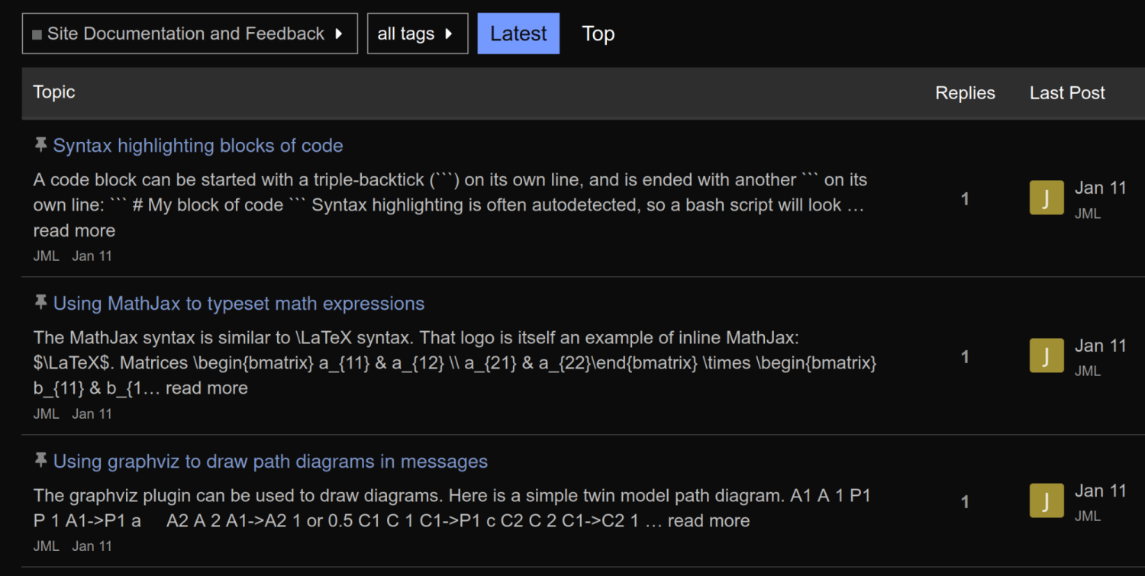
Task: Sort topics by Replies column header
Action: [x=965, y=93]
